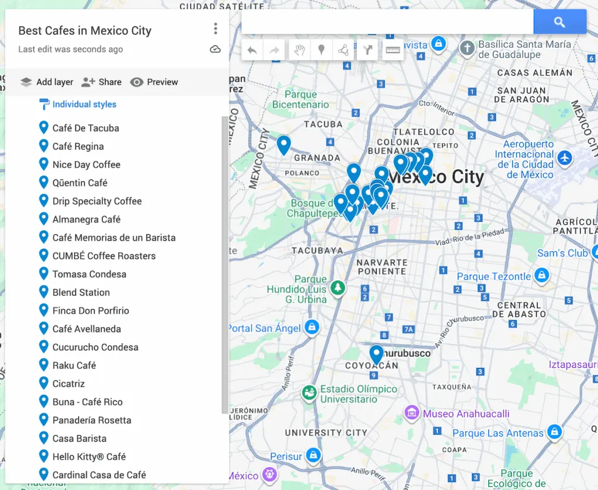Open the three-dot map options menu
Image resolution: width=598 pixels, height=490 pixels.
pyautogui.click(x=215, y=29)
